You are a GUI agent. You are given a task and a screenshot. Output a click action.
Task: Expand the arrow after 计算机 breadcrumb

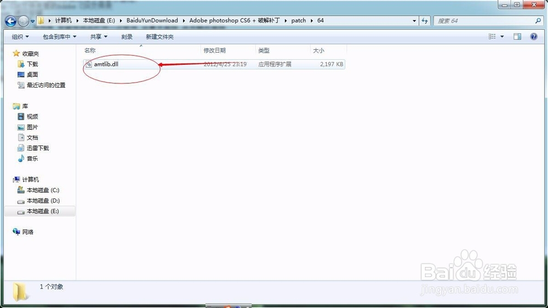coord(77,21)
